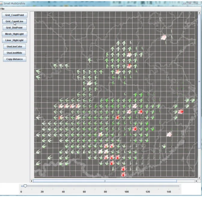Toggle the Mesh_HighLight option
This screenshot has height=197, width=202.
tap(14, 34)
